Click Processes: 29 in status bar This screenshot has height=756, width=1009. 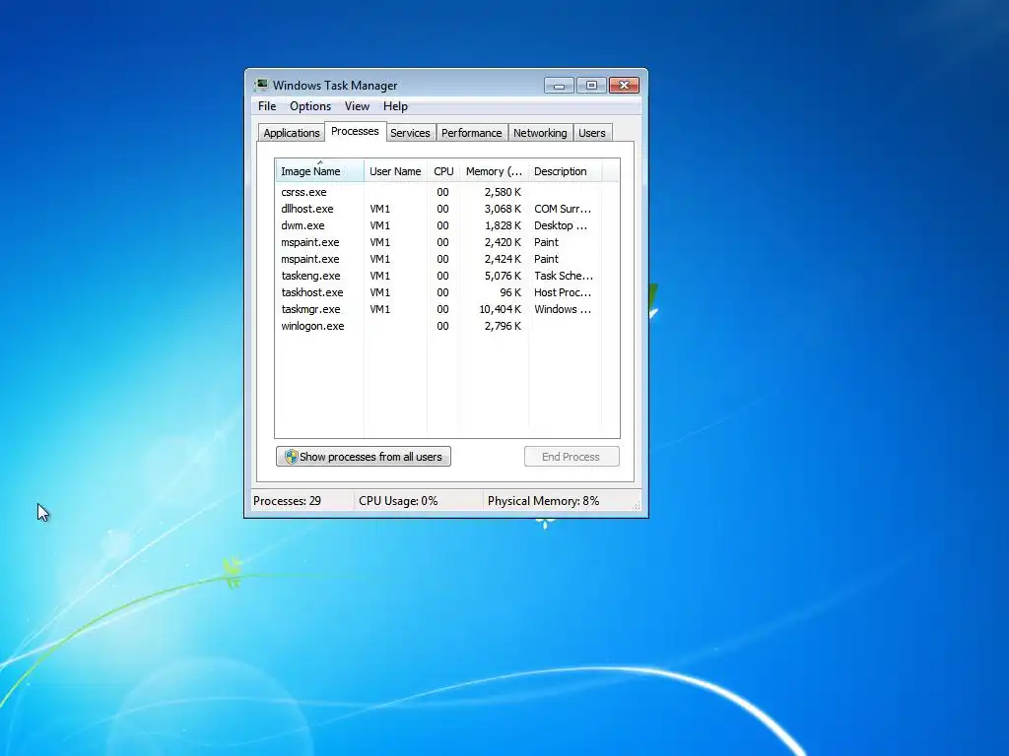[x=287, y=501]
